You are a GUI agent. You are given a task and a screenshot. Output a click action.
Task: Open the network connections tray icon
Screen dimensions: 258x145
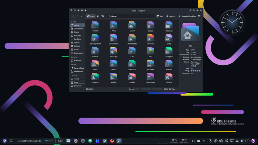pos(232,141)
